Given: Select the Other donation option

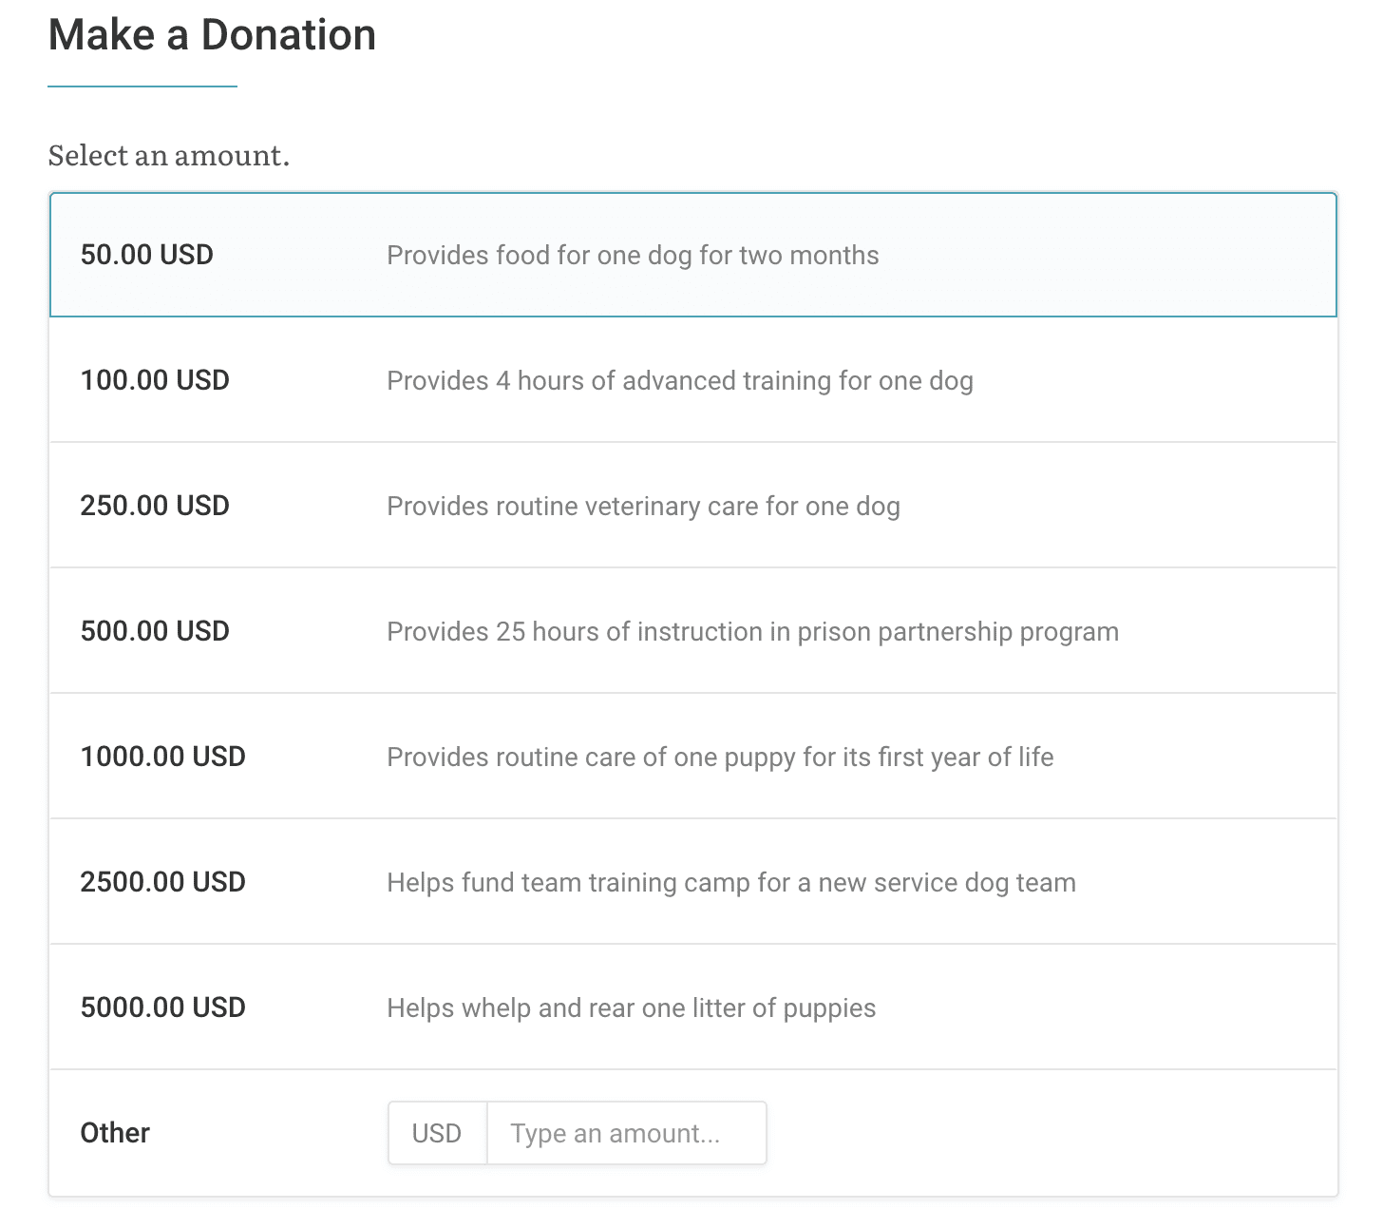Looking at the screenshot, I should [114, 1132].
